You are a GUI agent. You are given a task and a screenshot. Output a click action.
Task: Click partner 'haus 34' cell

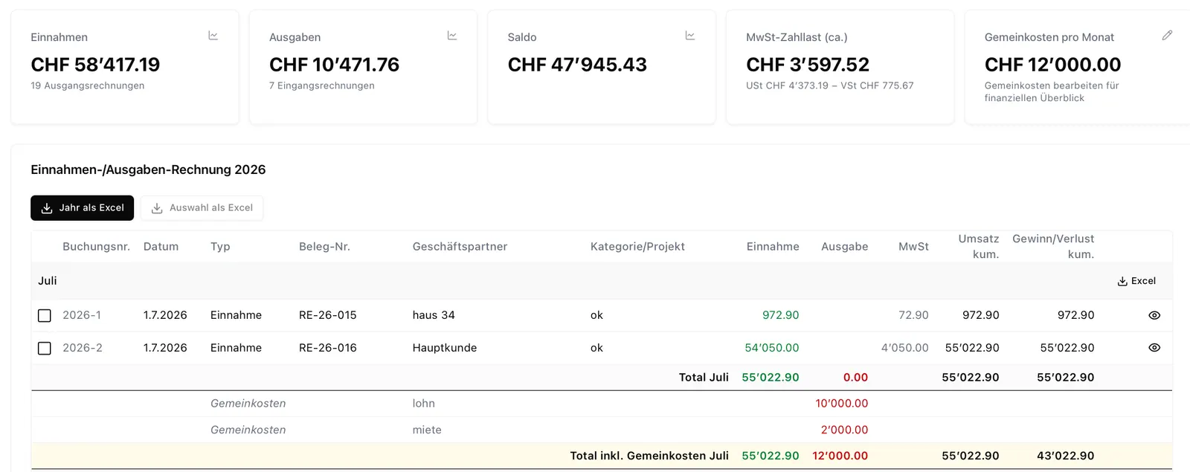[x=434, y=315]
